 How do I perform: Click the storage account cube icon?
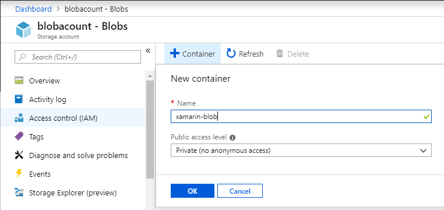(23, 30)
